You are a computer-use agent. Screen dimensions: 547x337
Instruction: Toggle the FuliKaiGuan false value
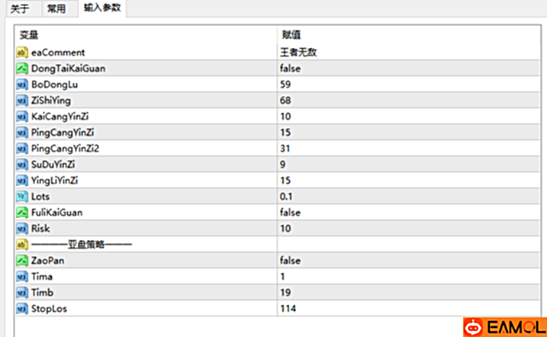[290, 212]
